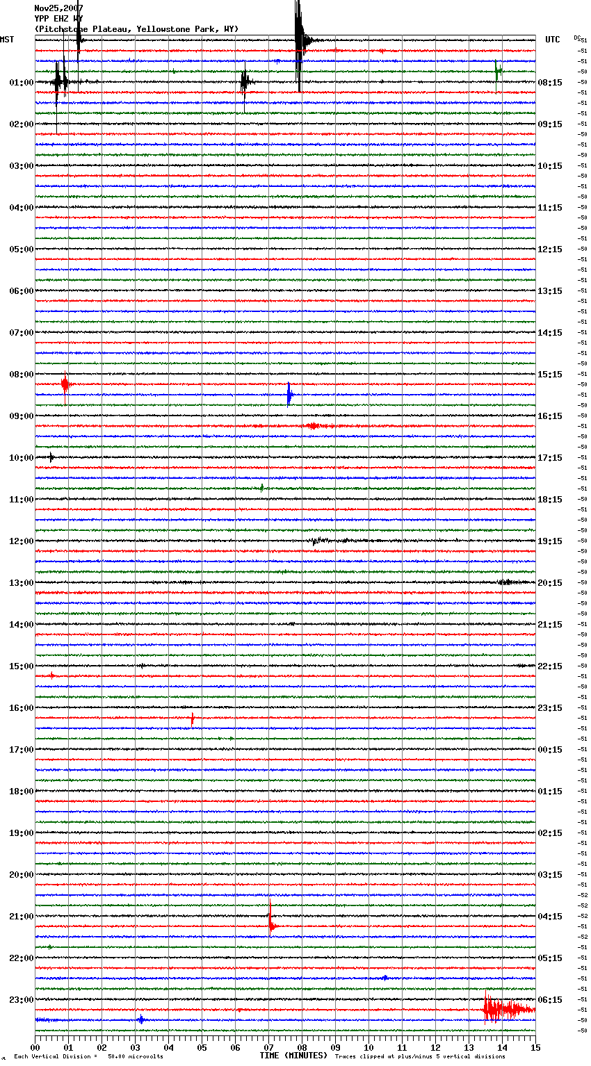Click minute 00 on the bottom axis
Screen dimensions: 591x1066
pyautogui.click(x=35, y=1047)
